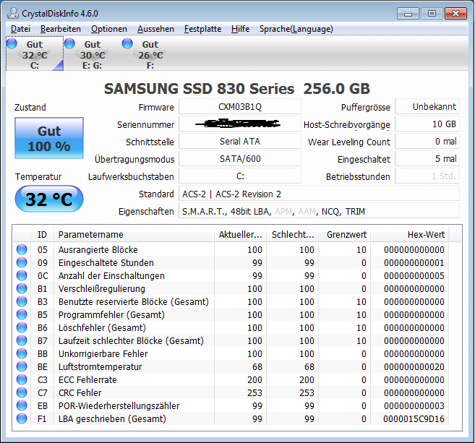Click the Parametername column header
475x443 pixels.
point(134,234)
